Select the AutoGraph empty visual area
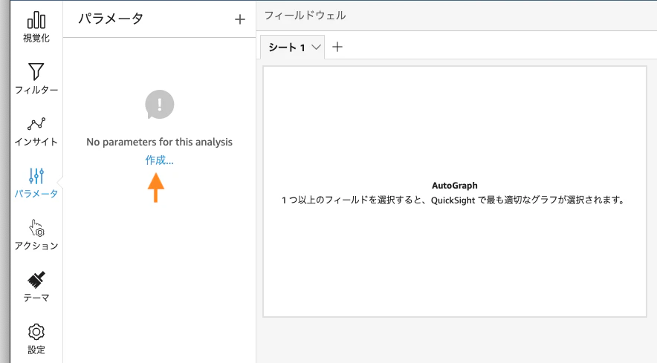Viewport: 657px width, 363px height. (x=455, y=192)
